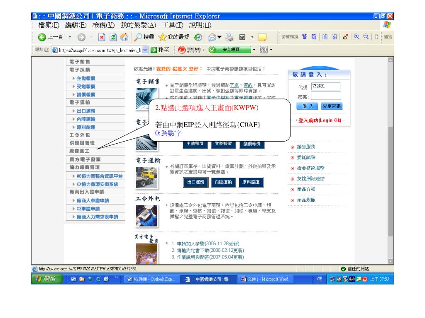Click the green 安全網頁 safe page indicator

click(230, 50)
